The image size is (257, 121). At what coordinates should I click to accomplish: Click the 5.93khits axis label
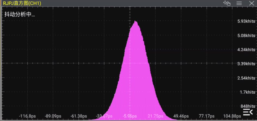pyautogui.click(x=246, y=21)
